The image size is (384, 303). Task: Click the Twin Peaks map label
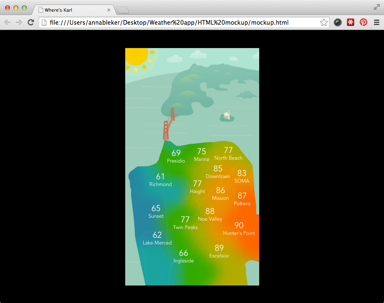coord(185,227)
